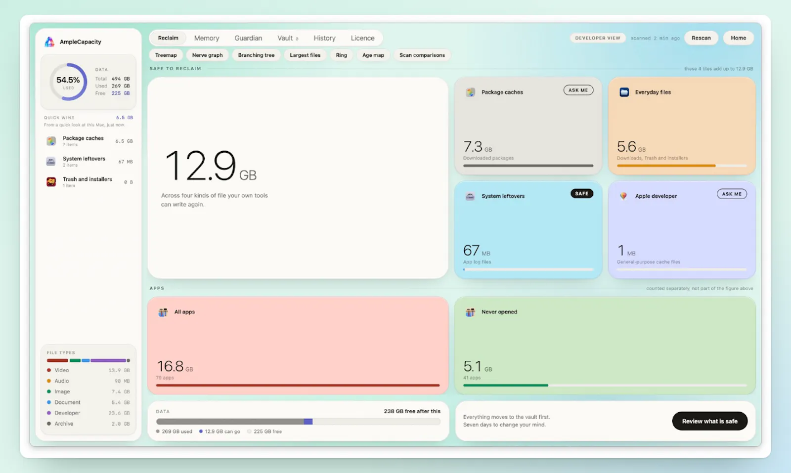Show the Nerve graph view
Image resolution: width=791 pixels, height=473 pixels.
click(x=208, y=55)
